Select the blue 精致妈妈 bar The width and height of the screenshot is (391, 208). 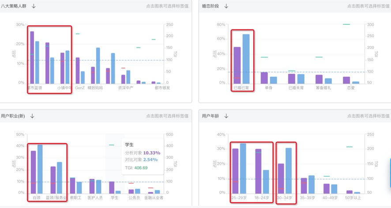coord(98,65)
